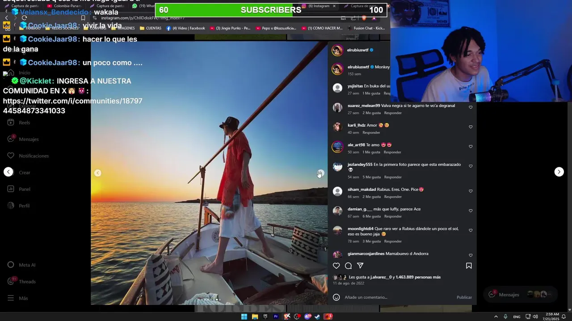Go to next post with right arrow
The image size is (572, 321).
(559, 172)
